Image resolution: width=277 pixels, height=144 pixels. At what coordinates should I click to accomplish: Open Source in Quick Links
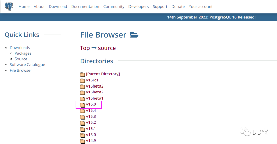pyautogui.click(x=21, y=59)
